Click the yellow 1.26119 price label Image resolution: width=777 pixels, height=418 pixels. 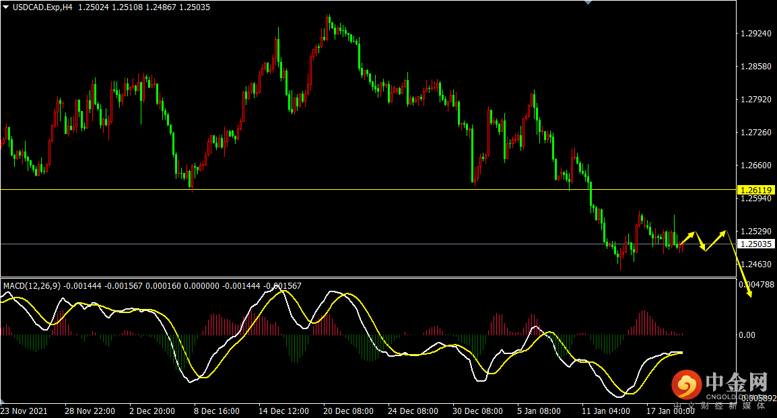point(754,190)
